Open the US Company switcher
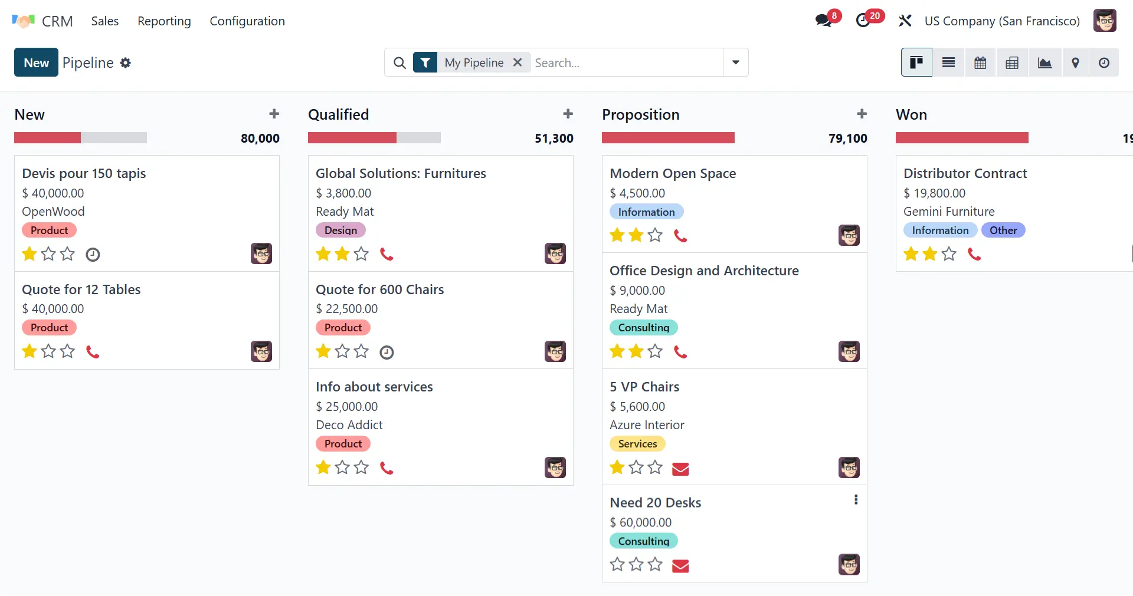 [1002, 21]
